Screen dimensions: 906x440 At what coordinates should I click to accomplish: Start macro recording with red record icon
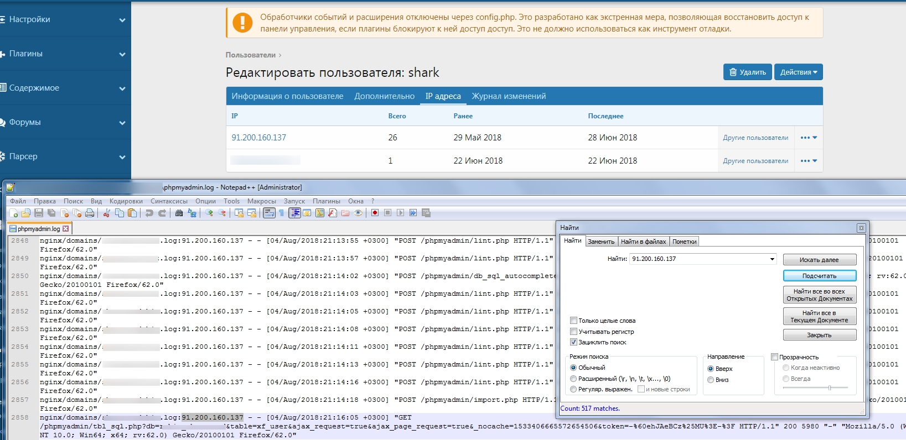[375, 213]
